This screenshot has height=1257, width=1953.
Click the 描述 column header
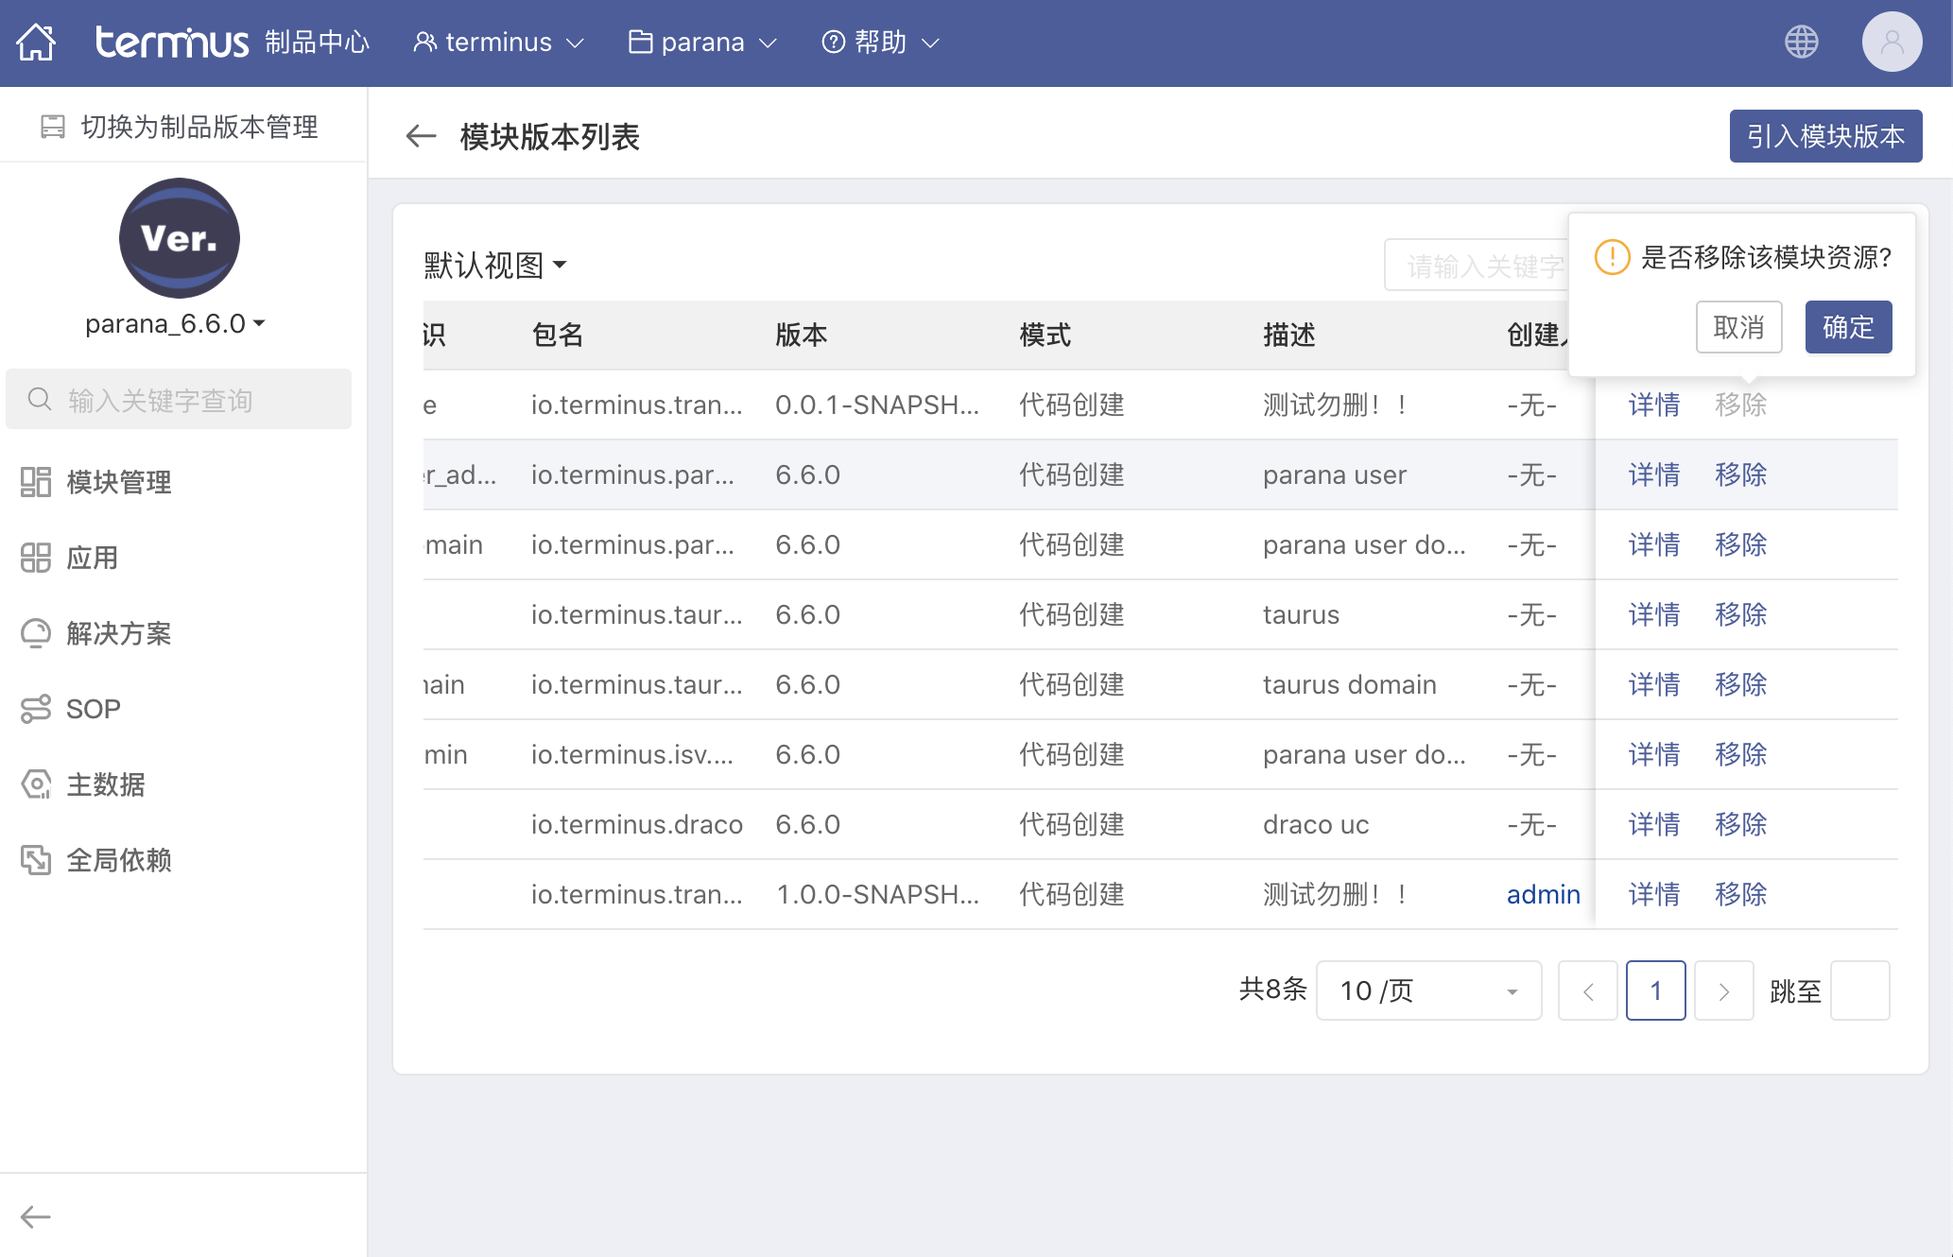tap(1288, 335)
